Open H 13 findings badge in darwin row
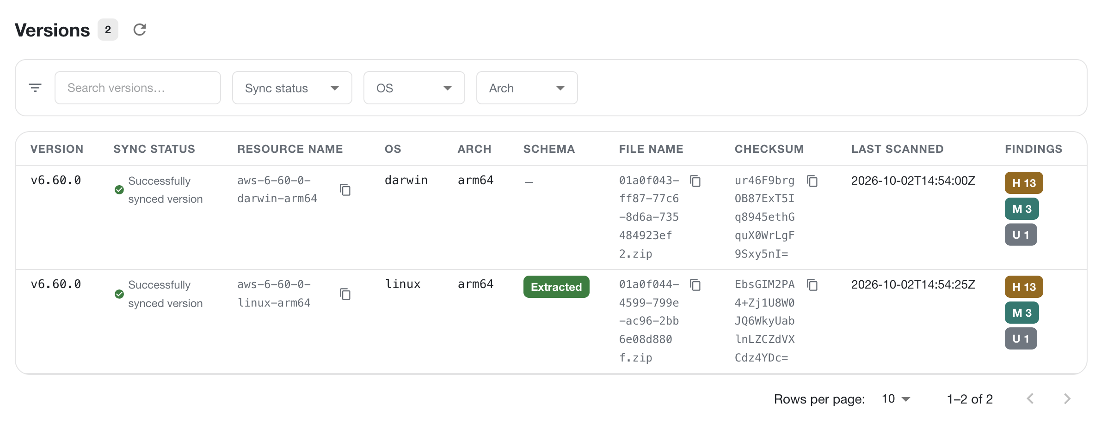1095x434 pixels. coord(1024,183)
